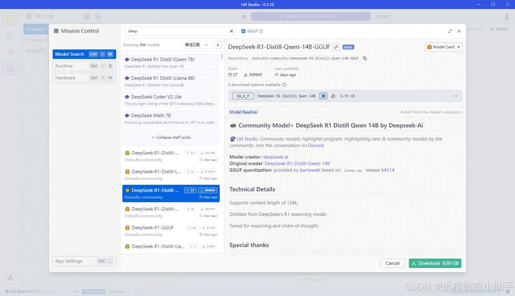Screen dimensions: 515x296
Task: Toggle the GGUF checkbox filter
Action: 243,31
